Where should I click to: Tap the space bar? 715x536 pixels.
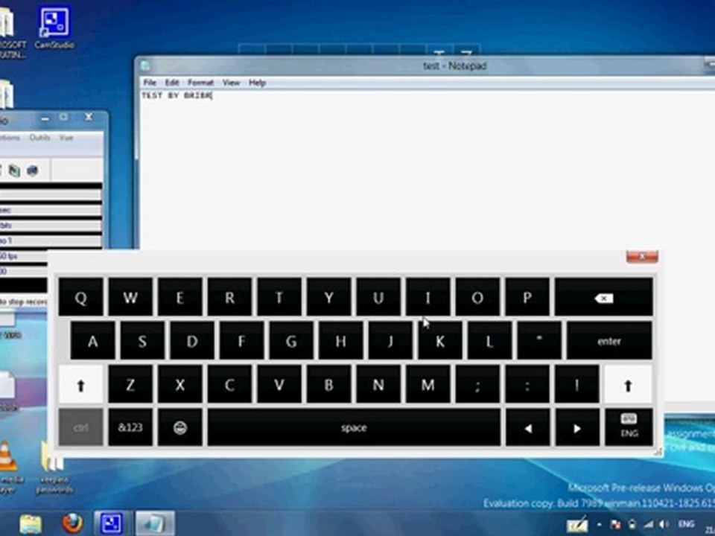pyautogui.click(x=354, y=427)
